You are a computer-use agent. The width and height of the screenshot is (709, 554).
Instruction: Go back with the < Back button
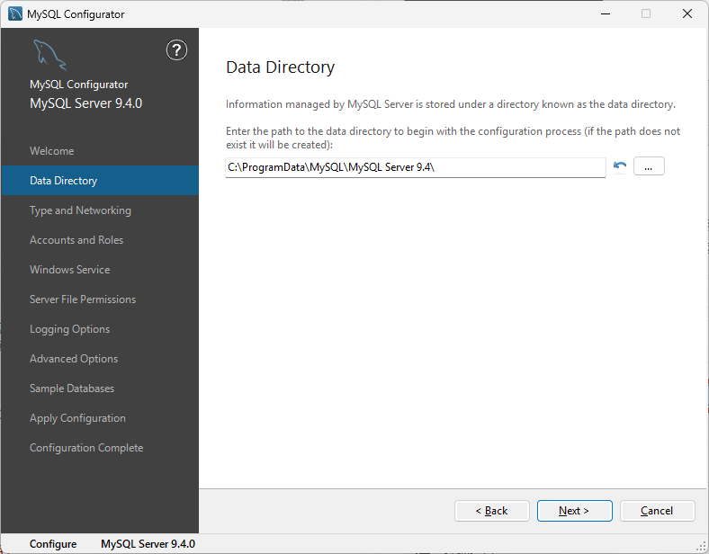(x=491, y=511)
